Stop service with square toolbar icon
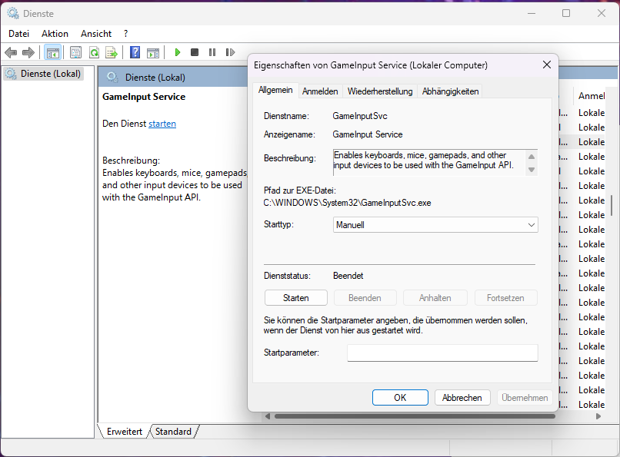The width and height of the screenshot is (620, 457). [194, 52]
